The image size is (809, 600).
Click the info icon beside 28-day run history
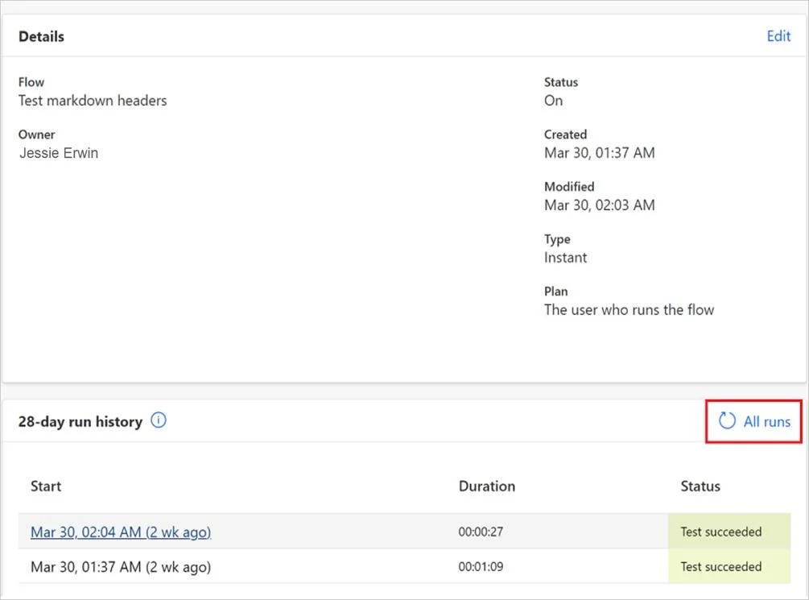(159, 420)
